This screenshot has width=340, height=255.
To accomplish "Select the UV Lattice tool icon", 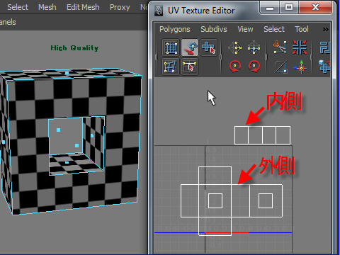I will (171, 47).
